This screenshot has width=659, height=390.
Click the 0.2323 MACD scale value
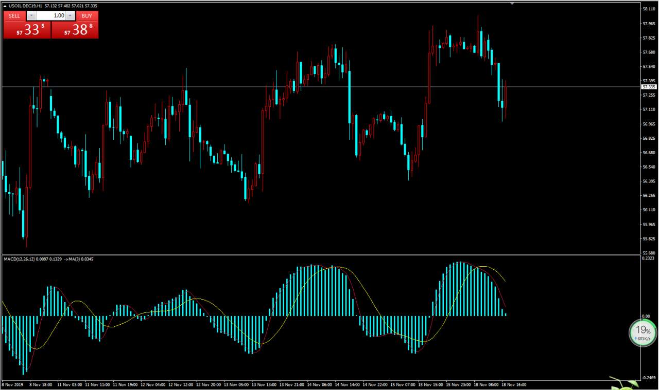pos(649,258)
